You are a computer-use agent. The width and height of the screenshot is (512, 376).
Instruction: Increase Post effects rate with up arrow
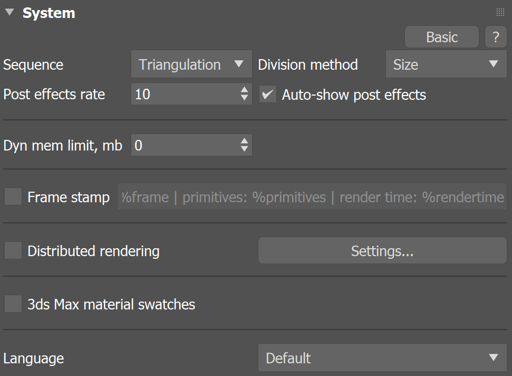click(244, 91)
